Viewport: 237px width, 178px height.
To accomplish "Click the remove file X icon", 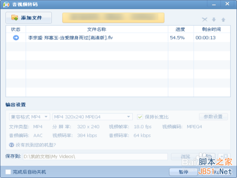I will click(205, 19).
